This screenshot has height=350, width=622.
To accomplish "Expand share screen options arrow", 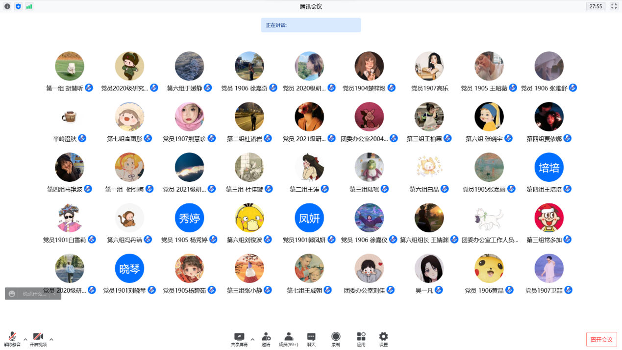I will [x=252, y=339].
